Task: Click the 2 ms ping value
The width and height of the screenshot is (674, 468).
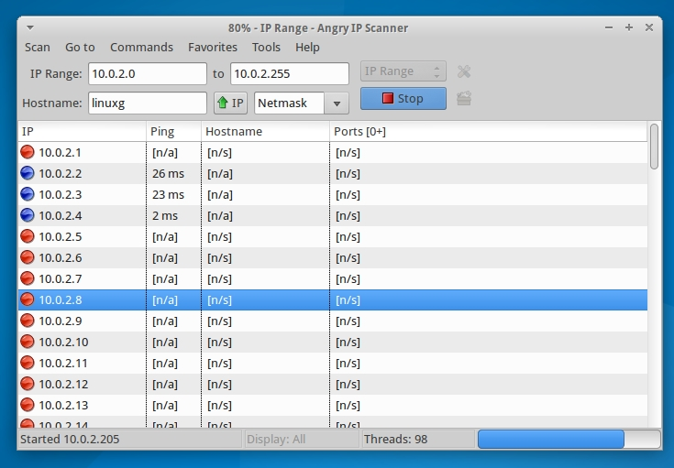Action: (165, 215)
